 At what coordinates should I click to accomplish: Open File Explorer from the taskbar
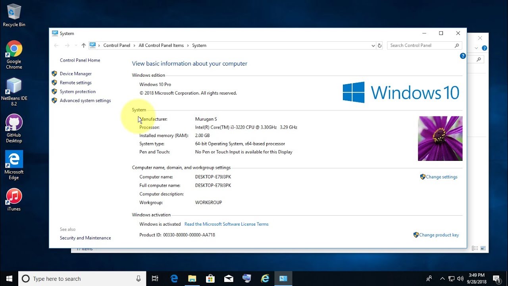pos(192,278)
